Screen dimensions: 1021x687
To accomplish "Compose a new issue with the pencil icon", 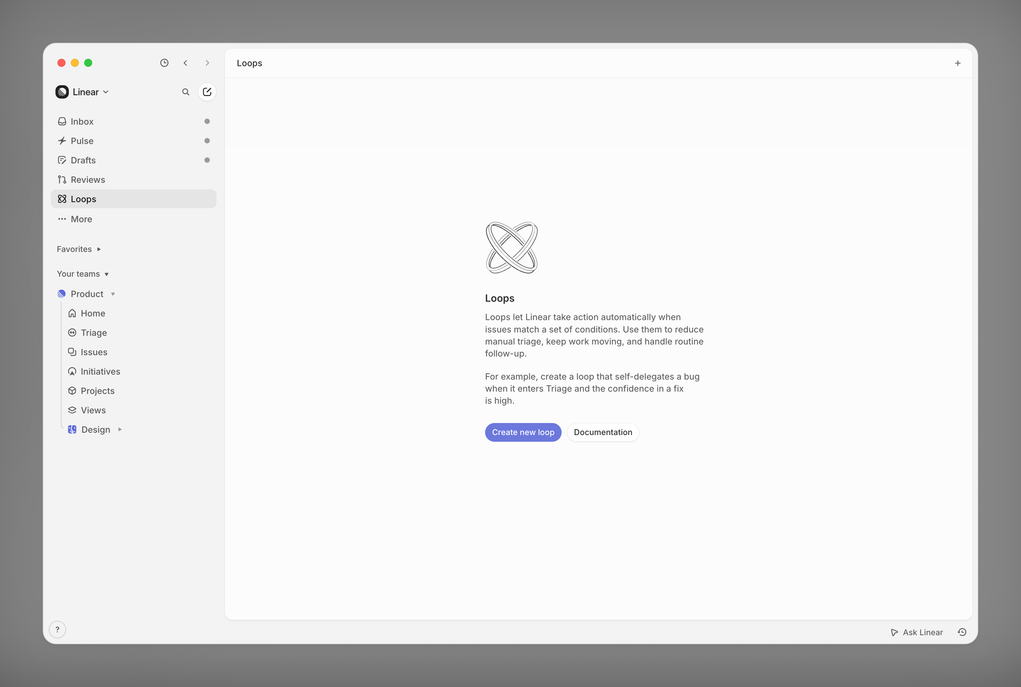I will [x=207, y=92].
